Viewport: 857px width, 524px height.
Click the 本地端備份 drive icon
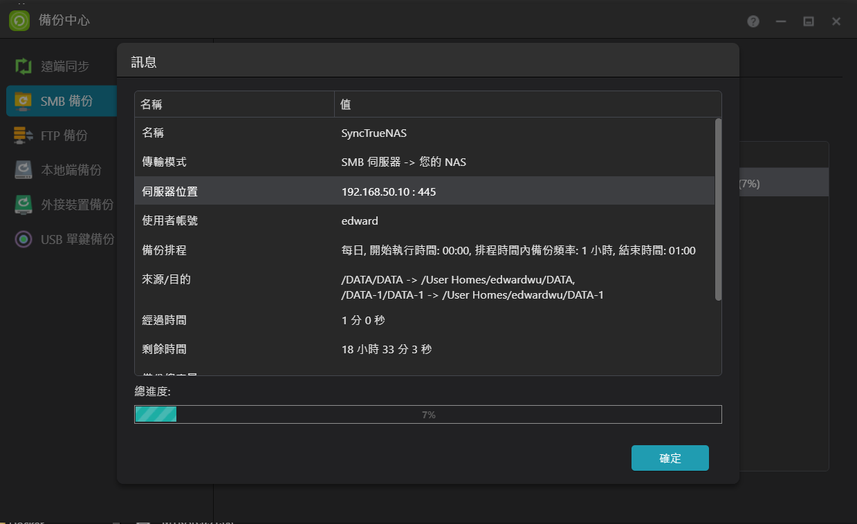coord(24,170)
